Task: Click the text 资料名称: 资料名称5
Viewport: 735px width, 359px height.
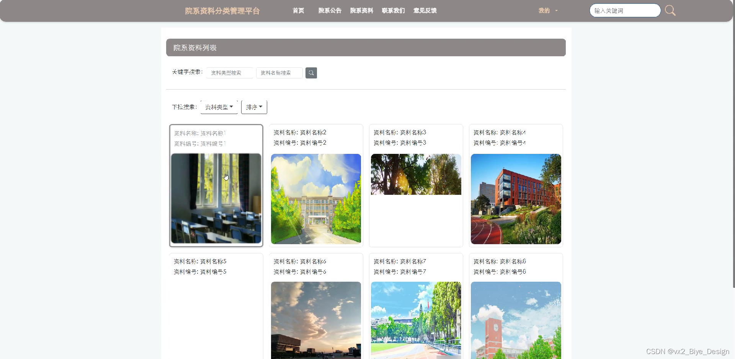Action: [200, 261]
